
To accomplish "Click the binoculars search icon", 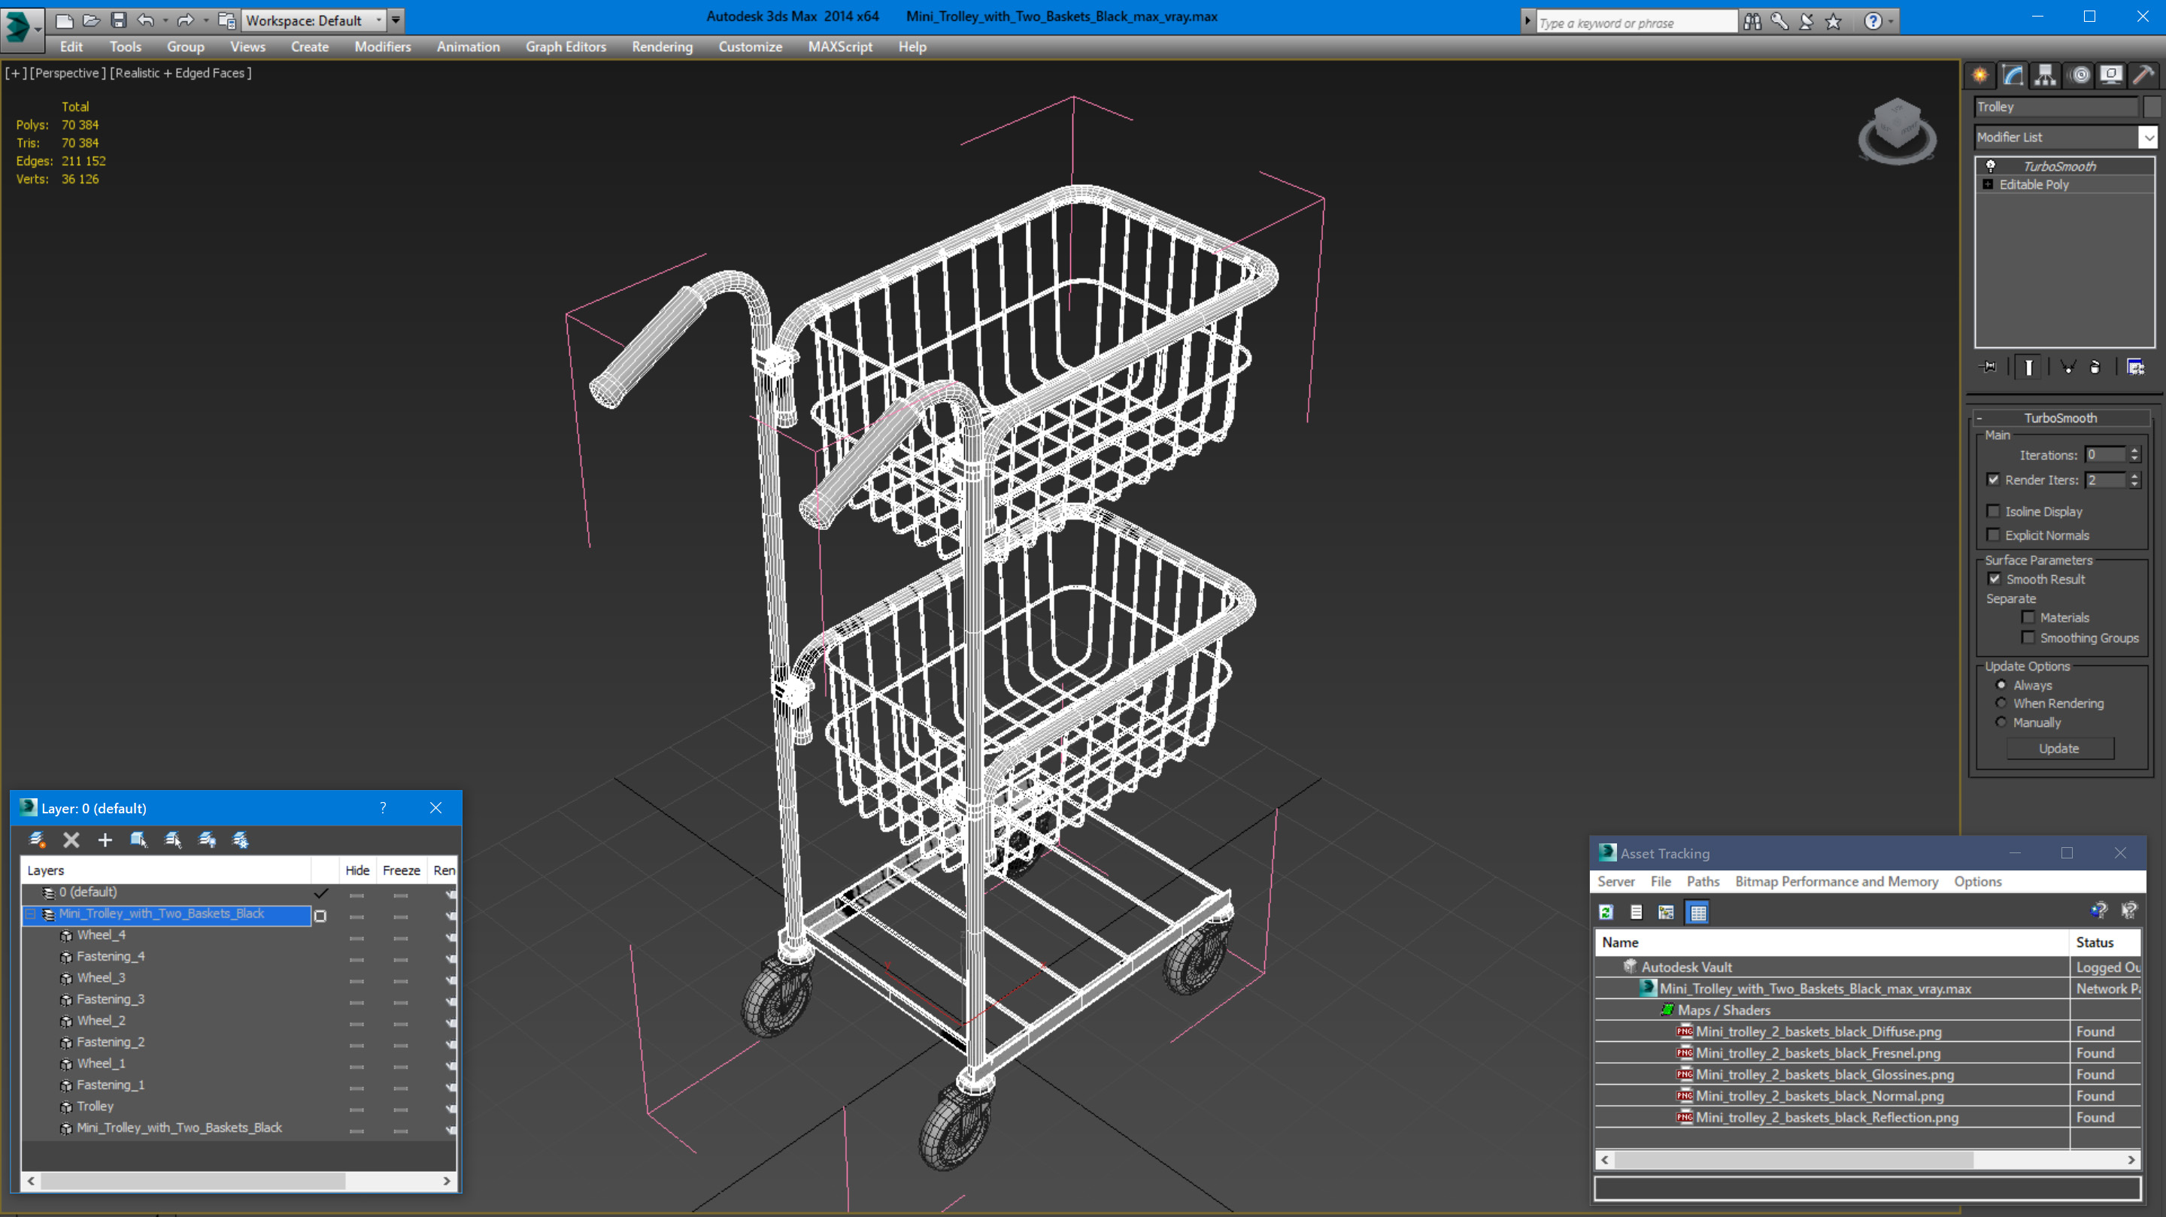I will tap(1752, 22).
